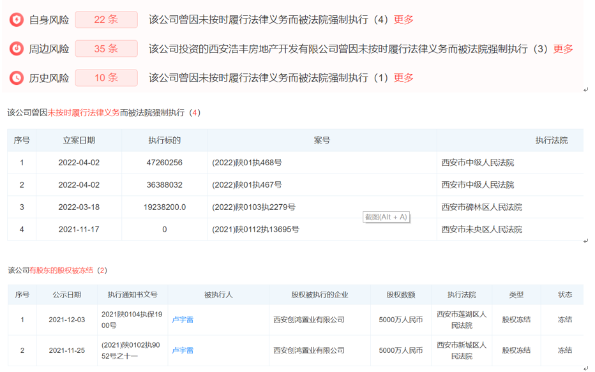Image resolution: width=595 pixels, height=372 pixels.
Task: Click the red 未按时履行法律义务 heading text
Action: [84, 113]
